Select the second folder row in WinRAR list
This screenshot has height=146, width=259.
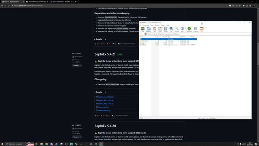point(168,41)
